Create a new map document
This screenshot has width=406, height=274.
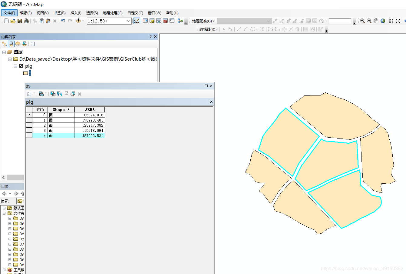(x=6, y=21)
